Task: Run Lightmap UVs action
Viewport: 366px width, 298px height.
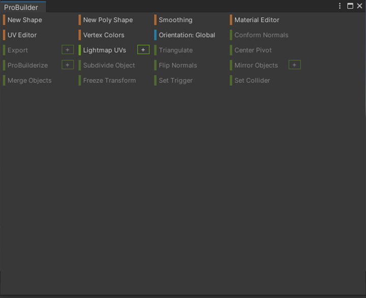Action: point(105,50)
